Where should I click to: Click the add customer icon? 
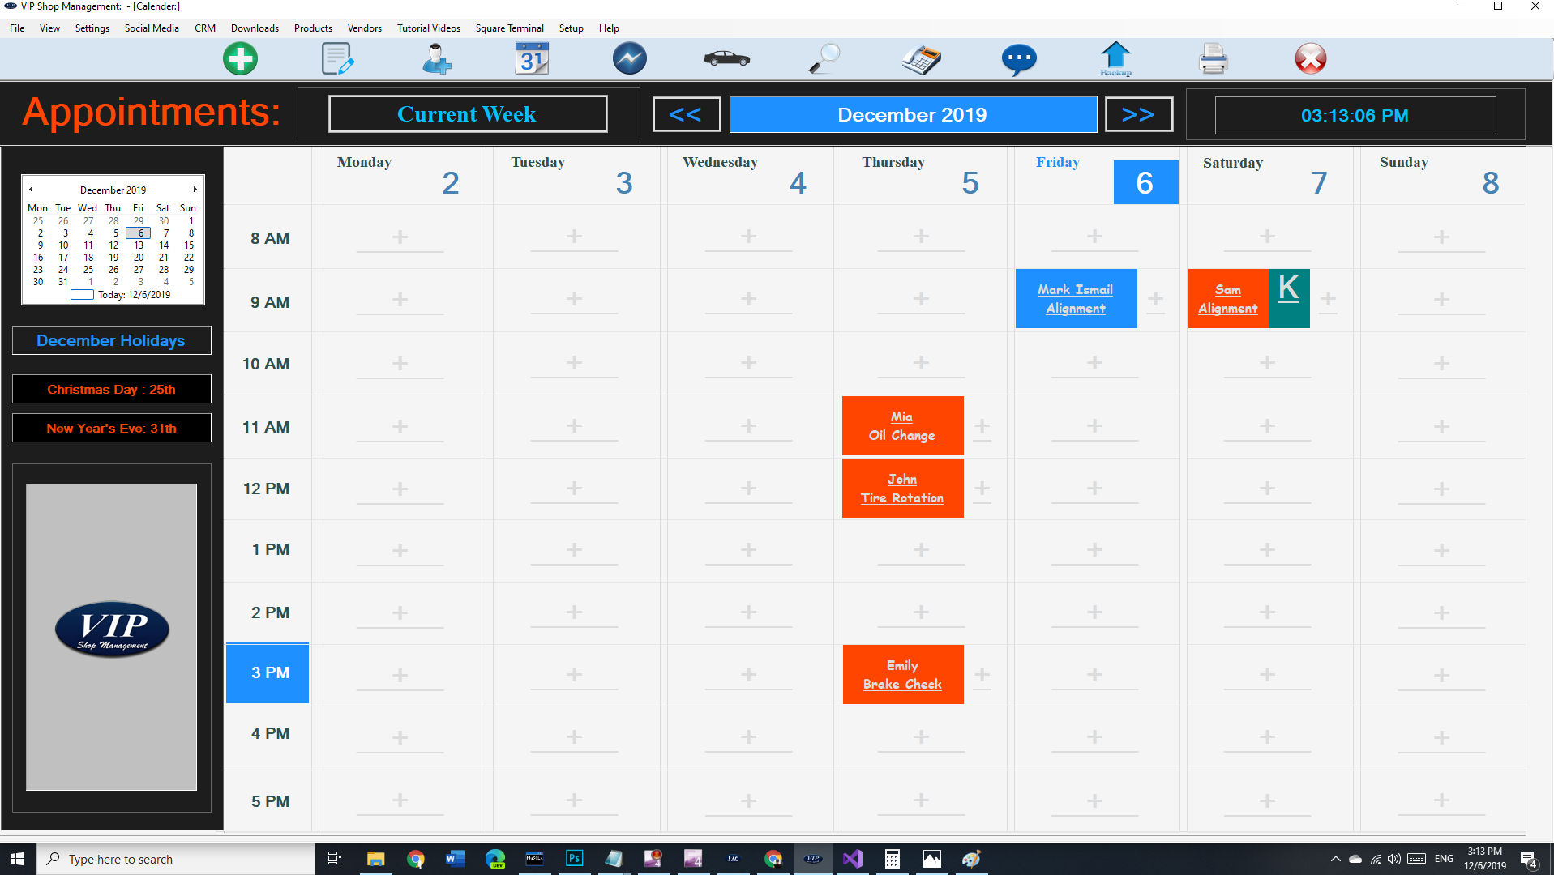(436, 59)
